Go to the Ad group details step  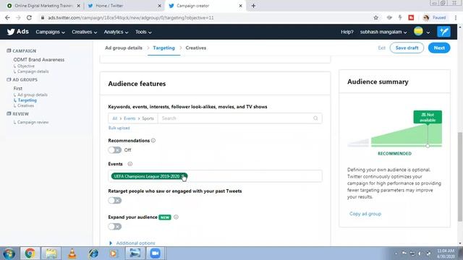pyautogui.click(x=124, y=48)
